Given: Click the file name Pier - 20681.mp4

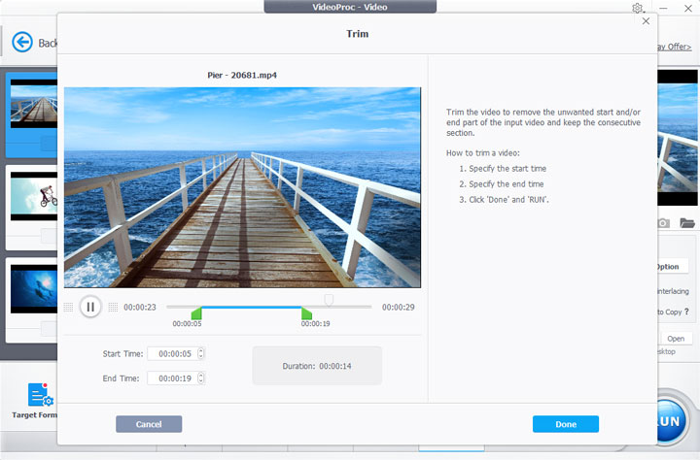Looking at the screenshot, I should pos(242,76).
